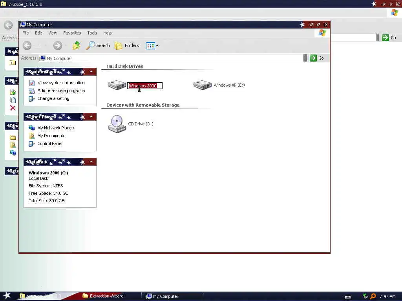Click File System: NTFS detail text
This screenshot has width=402, height=301.
46,186
